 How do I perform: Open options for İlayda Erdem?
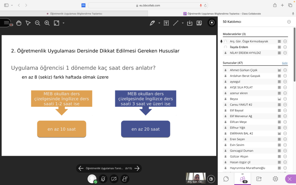[x=285, y=47]
